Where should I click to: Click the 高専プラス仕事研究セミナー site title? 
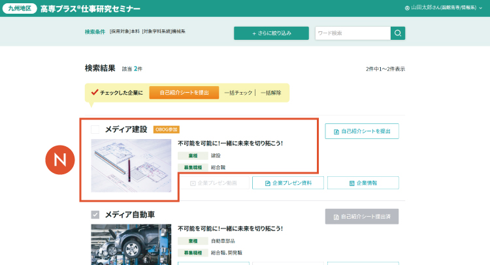click(100, 8)
